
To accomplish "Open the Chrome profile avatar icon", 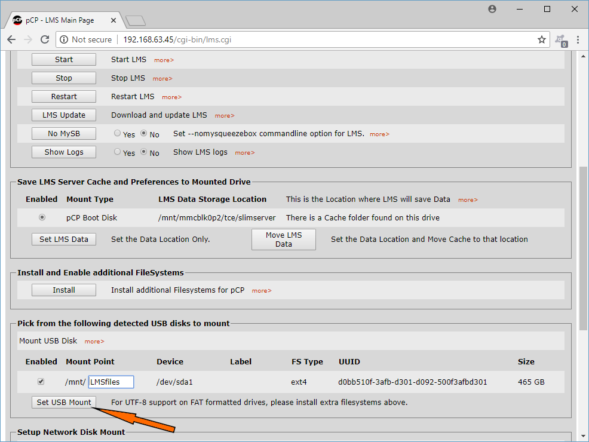I will click(492, 9).
